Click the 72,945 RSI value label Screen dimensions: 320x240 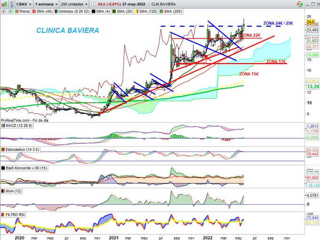(312, 218)
